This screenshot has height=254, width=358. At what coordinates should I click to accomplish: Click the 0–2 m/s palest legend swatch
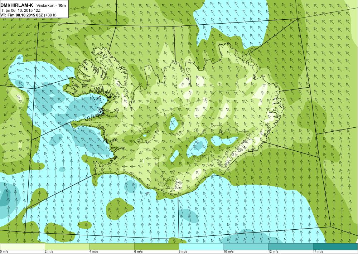[x=22, y=247]
